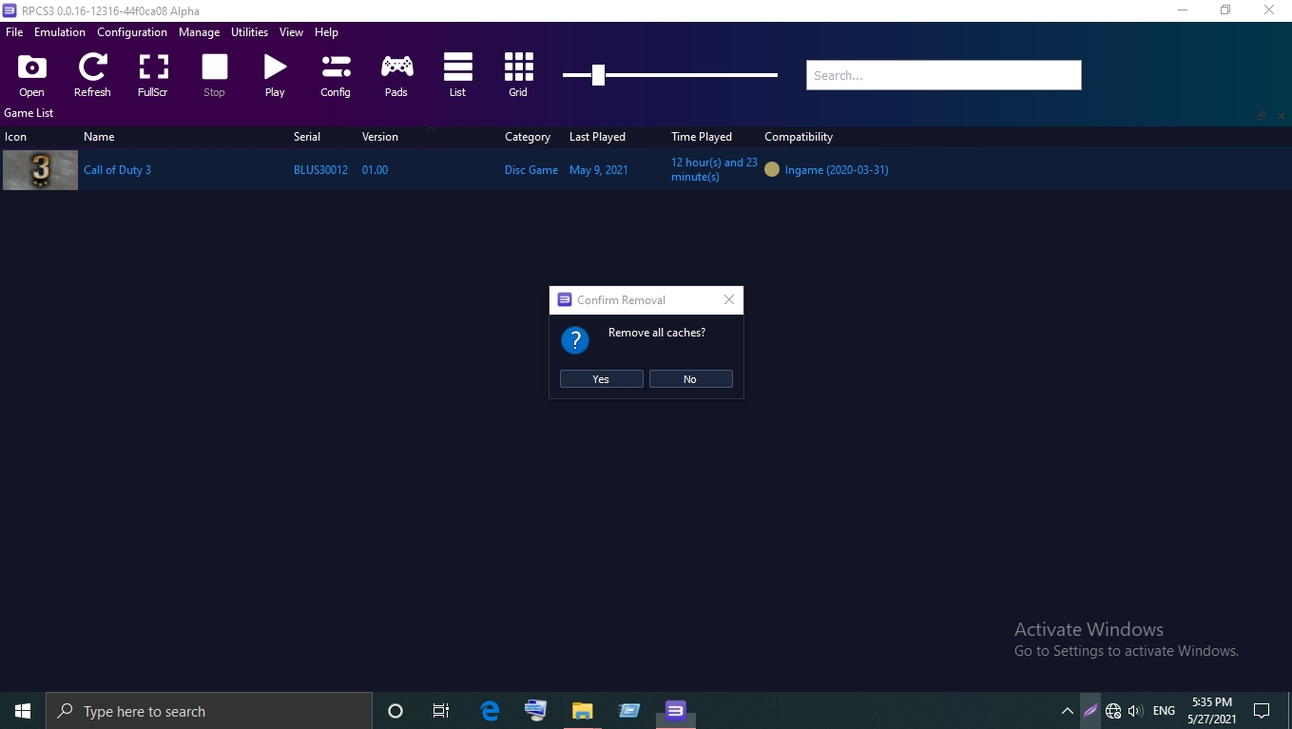Open the File menu
The width and height of the screenshot is (1292, 729).
pos(14,32)
